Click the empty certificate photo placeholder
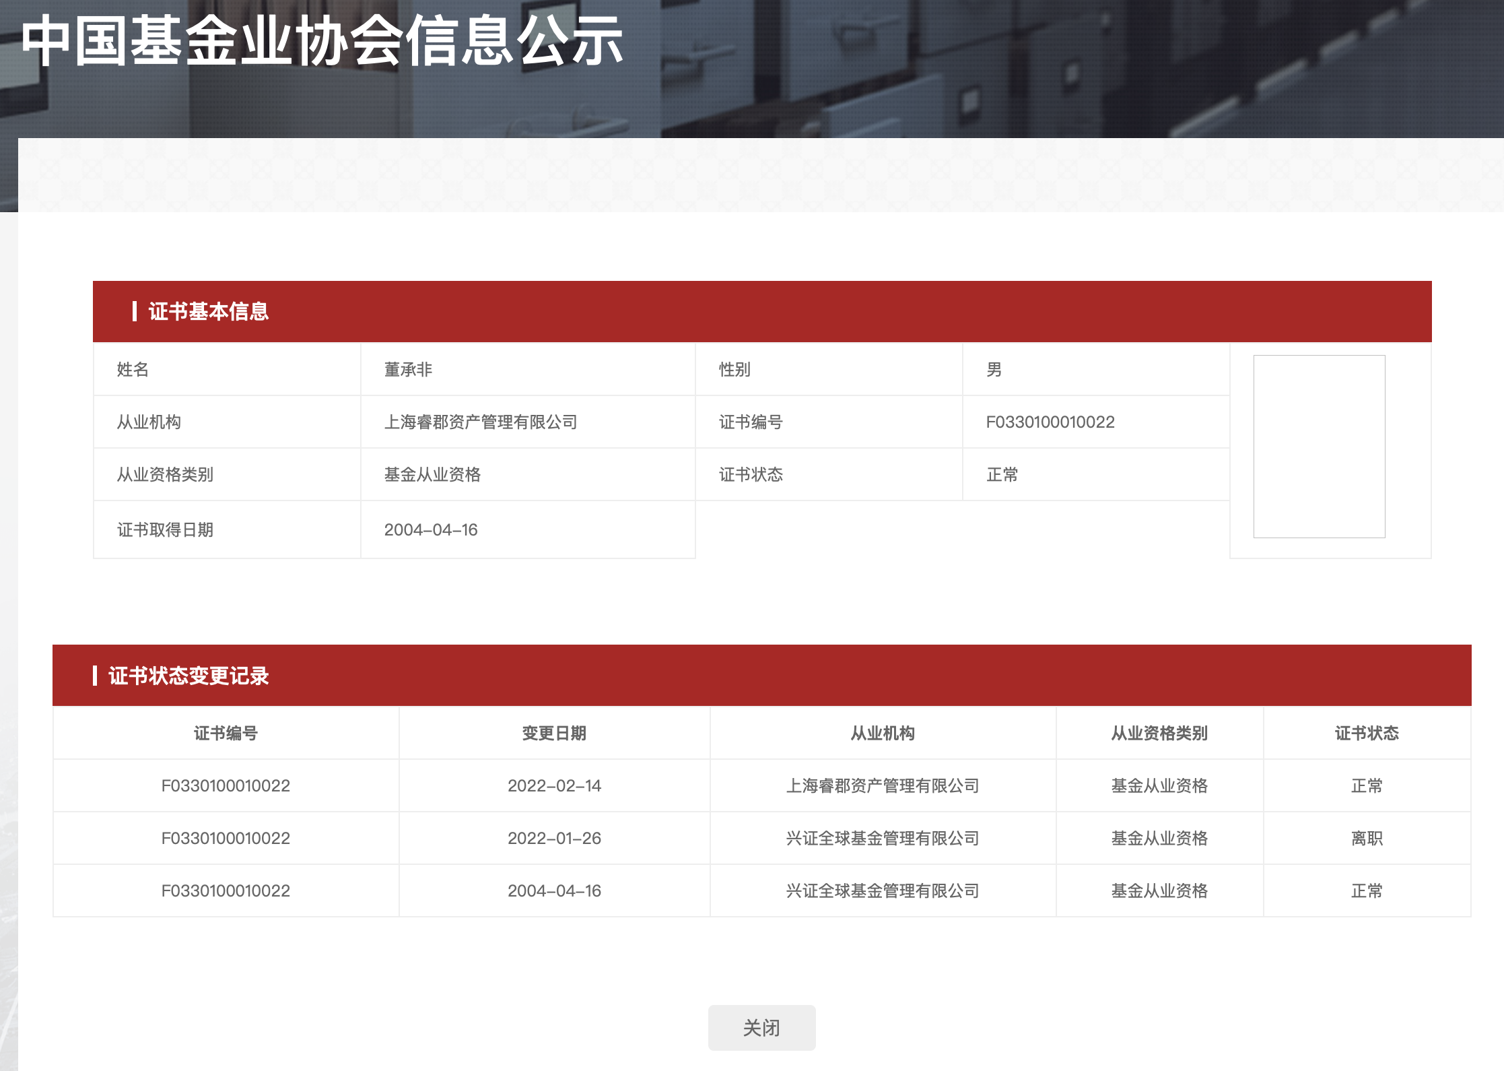 pyautogui.click(x=1318, y=446)
